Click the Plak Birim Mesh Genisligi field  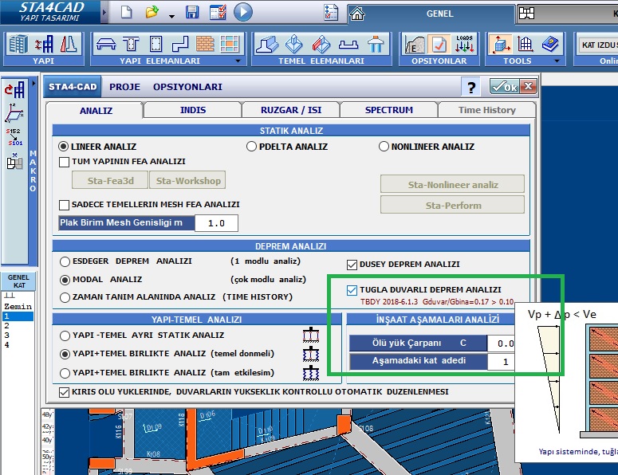click(x=216, y=223)
